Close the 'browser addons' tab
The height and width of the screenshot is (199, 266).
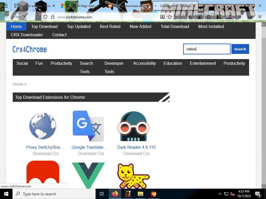click(54, 6)
